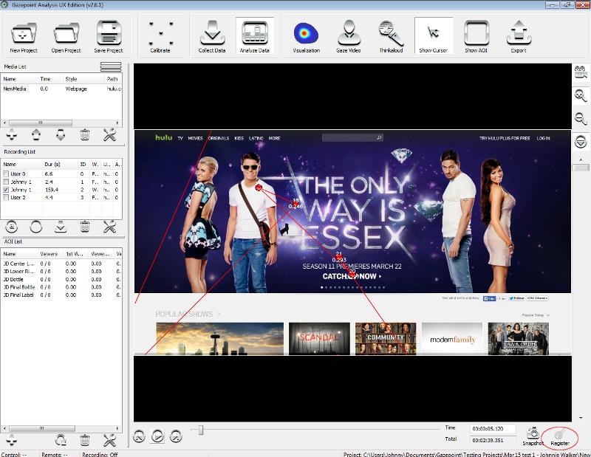
Task: Click the second circular icon under Recording List
Action: [x=36, y=227]
